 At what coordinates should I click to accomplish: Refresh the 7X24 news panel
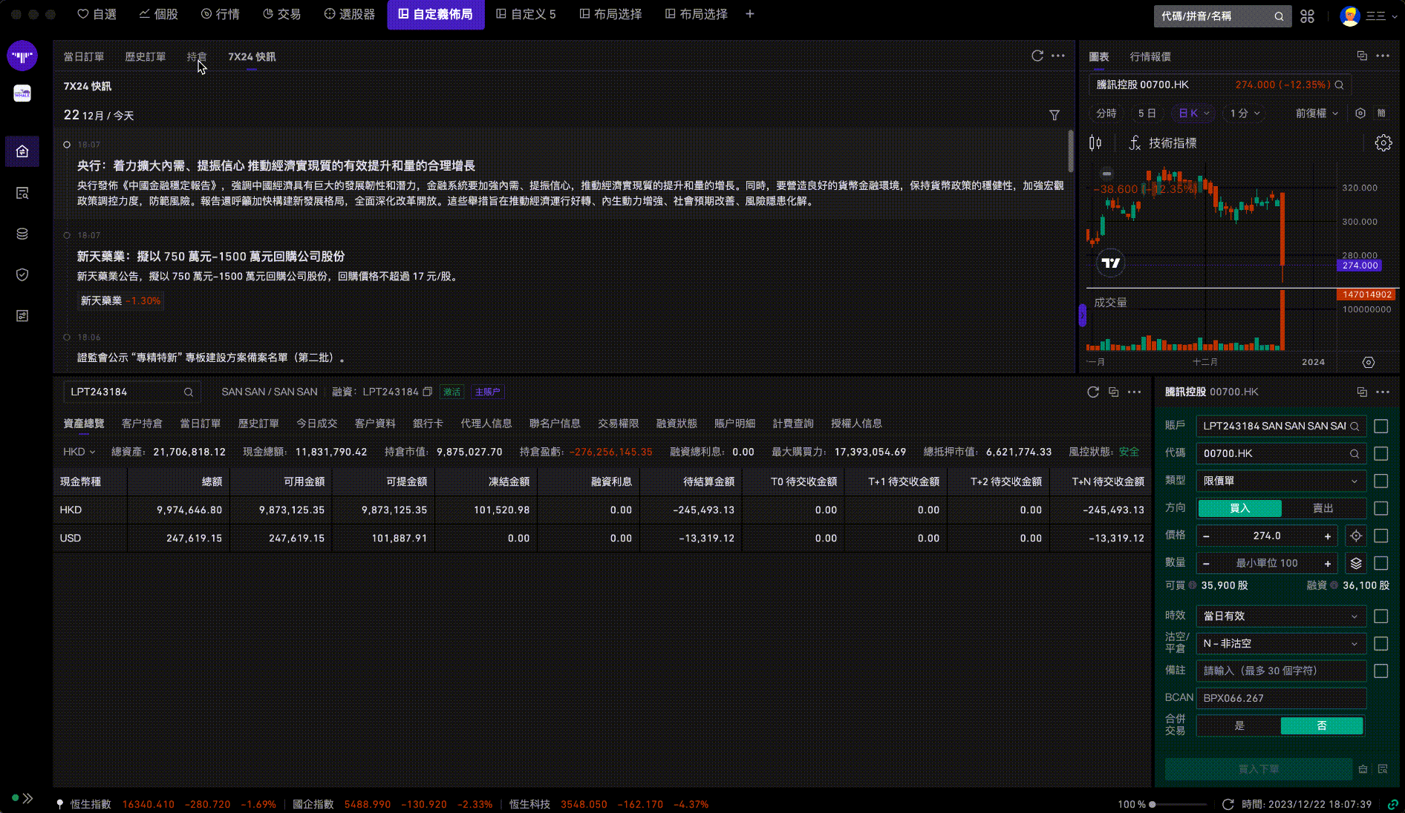pyautogui.click(x=1037, y=56)
